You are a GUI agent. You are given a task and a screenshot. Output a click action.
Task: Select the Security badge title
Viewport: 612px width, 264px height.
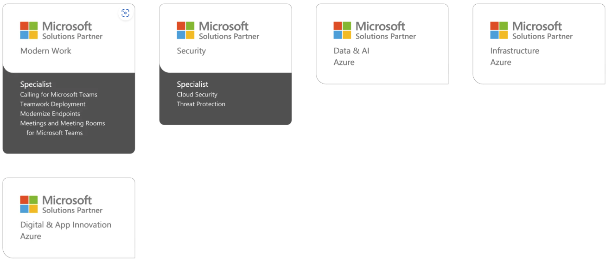click(x=191, y=51)
